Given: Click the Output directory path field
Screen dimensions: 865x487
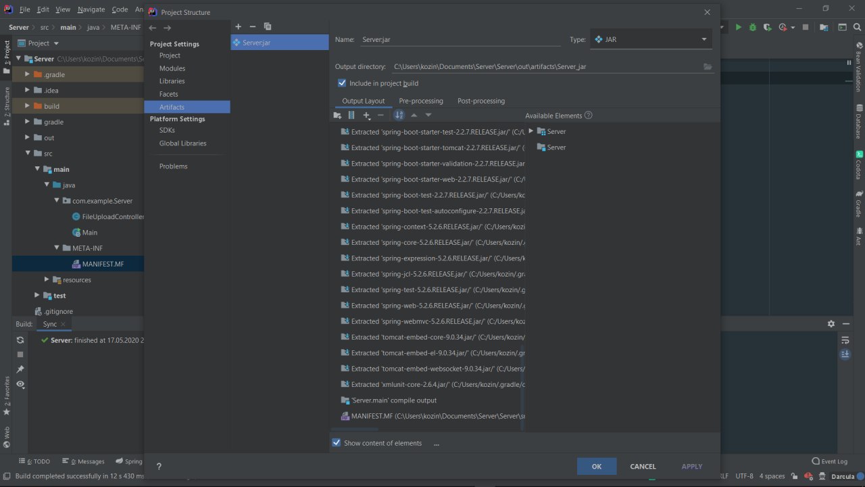Looking at the screenshot, I should coord(545,66).
